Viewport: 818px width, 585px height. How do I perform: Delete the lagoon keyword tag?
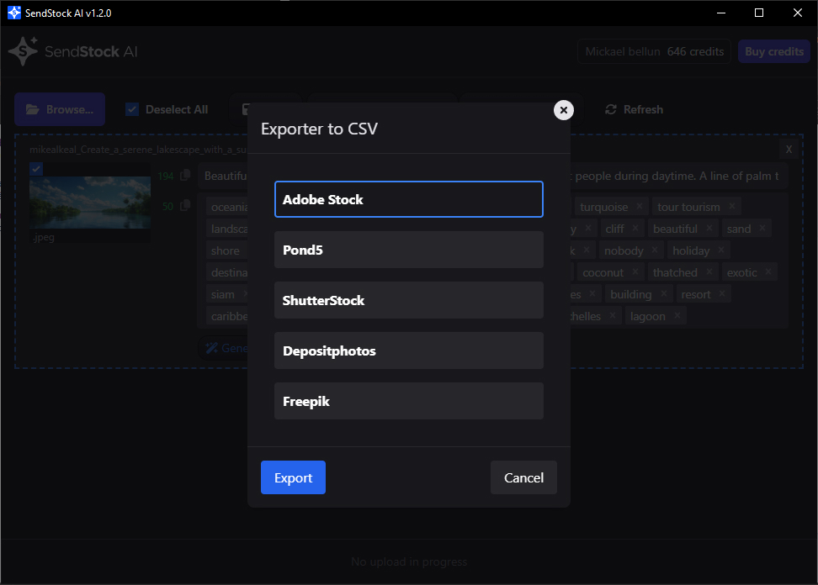click(x=677, y=316)
